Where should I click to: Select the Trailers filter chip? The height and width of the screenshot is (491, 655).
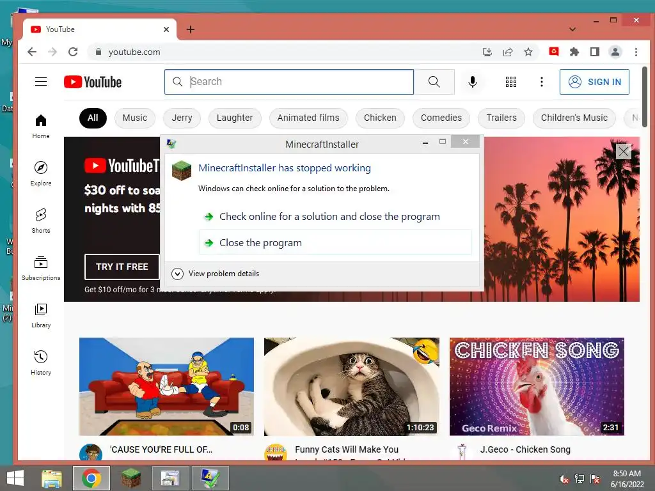click(x=501, y=118)
